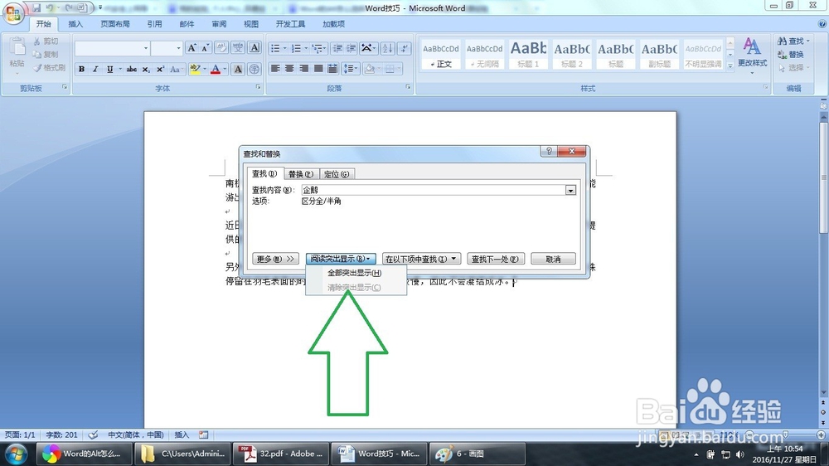Apply the text highlight color

pyautogui.click(x=195, y=70)
